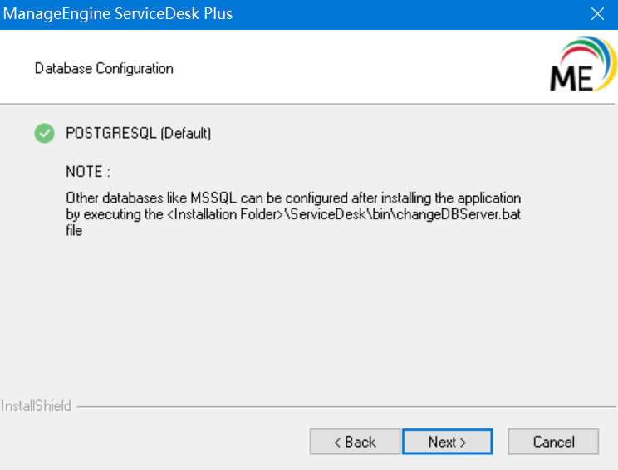Close the ServiceDesk Plus installer window
Screen dimensions: 618x470
point(597,14)
